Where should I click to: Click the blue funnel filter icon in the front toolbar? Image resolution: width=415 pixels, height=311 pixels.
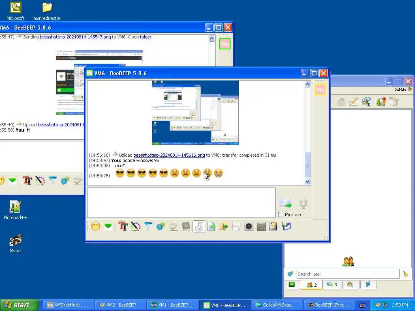(148, 226)
